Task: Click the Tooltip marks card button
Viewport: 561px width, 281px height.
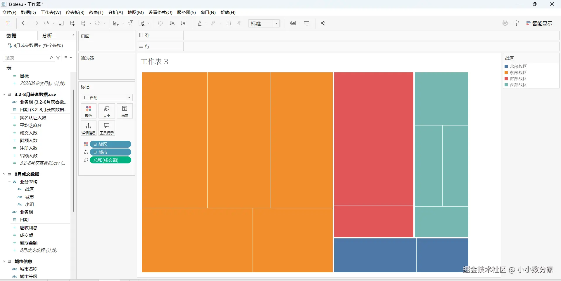Action: coord(107,128)
